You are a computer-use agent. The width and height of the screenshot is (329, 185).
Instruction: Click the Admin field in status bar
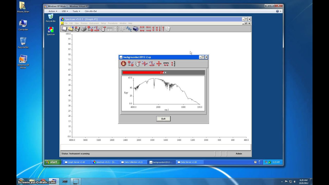[239, 154]
